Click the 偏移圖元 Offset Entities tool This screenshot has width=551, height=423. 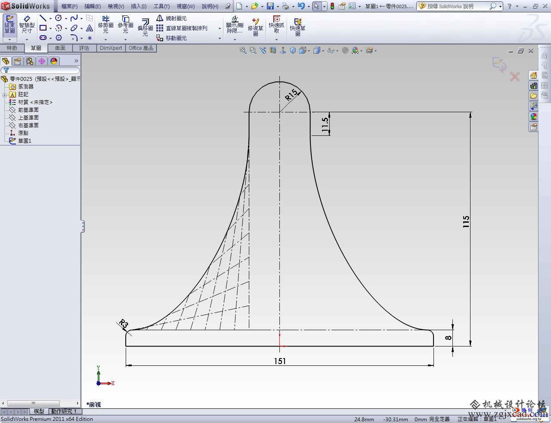click(x=145, y=27)
